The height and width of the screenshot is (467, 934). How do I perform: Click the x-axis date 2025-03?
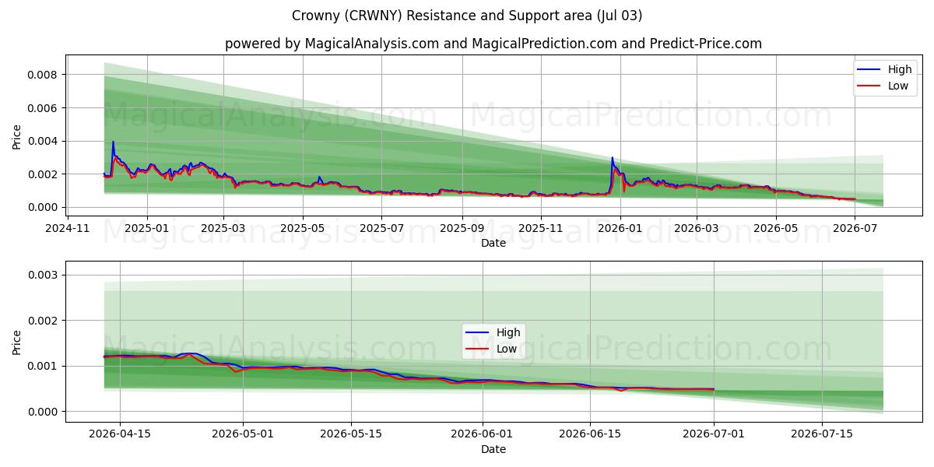(x=223, y=228)
